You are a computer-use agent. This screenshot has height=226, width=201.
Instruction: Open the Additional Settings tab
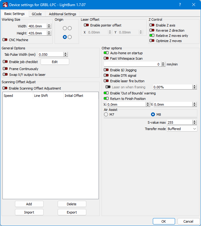62,14
